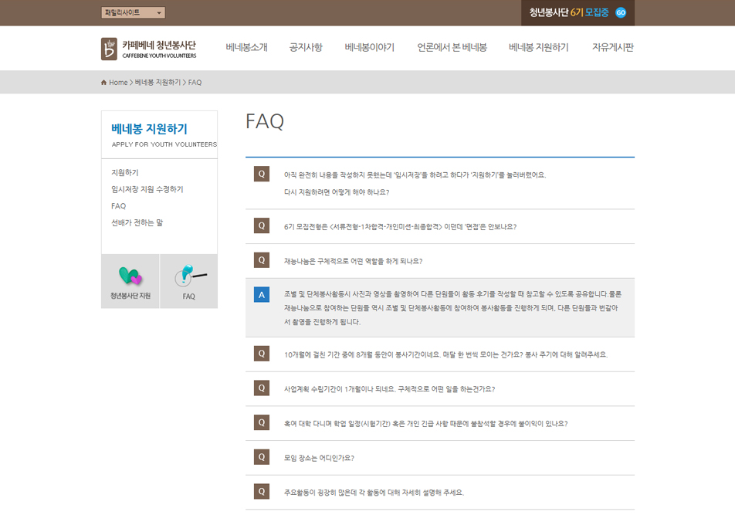The width and height of the screenshot is (735, 515).
Task: Click Q icon for 모임 장소 question
Action: (x=262, y=457)
